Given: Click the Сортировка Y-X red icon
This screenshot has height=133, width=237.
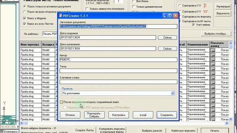Looking at the screenshot, I should click(x=205, y=6).
